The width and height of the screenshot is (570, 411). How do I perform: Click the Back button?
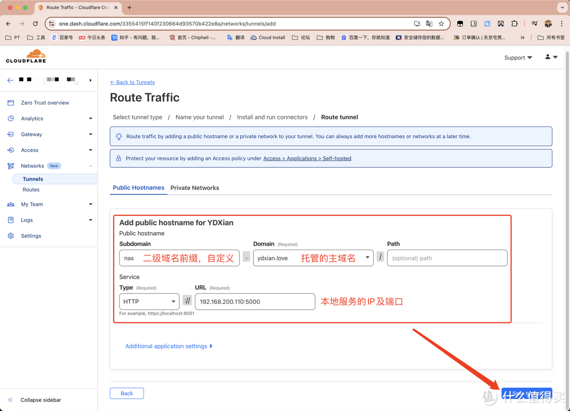pyautogui.click(x=127, y=393)
